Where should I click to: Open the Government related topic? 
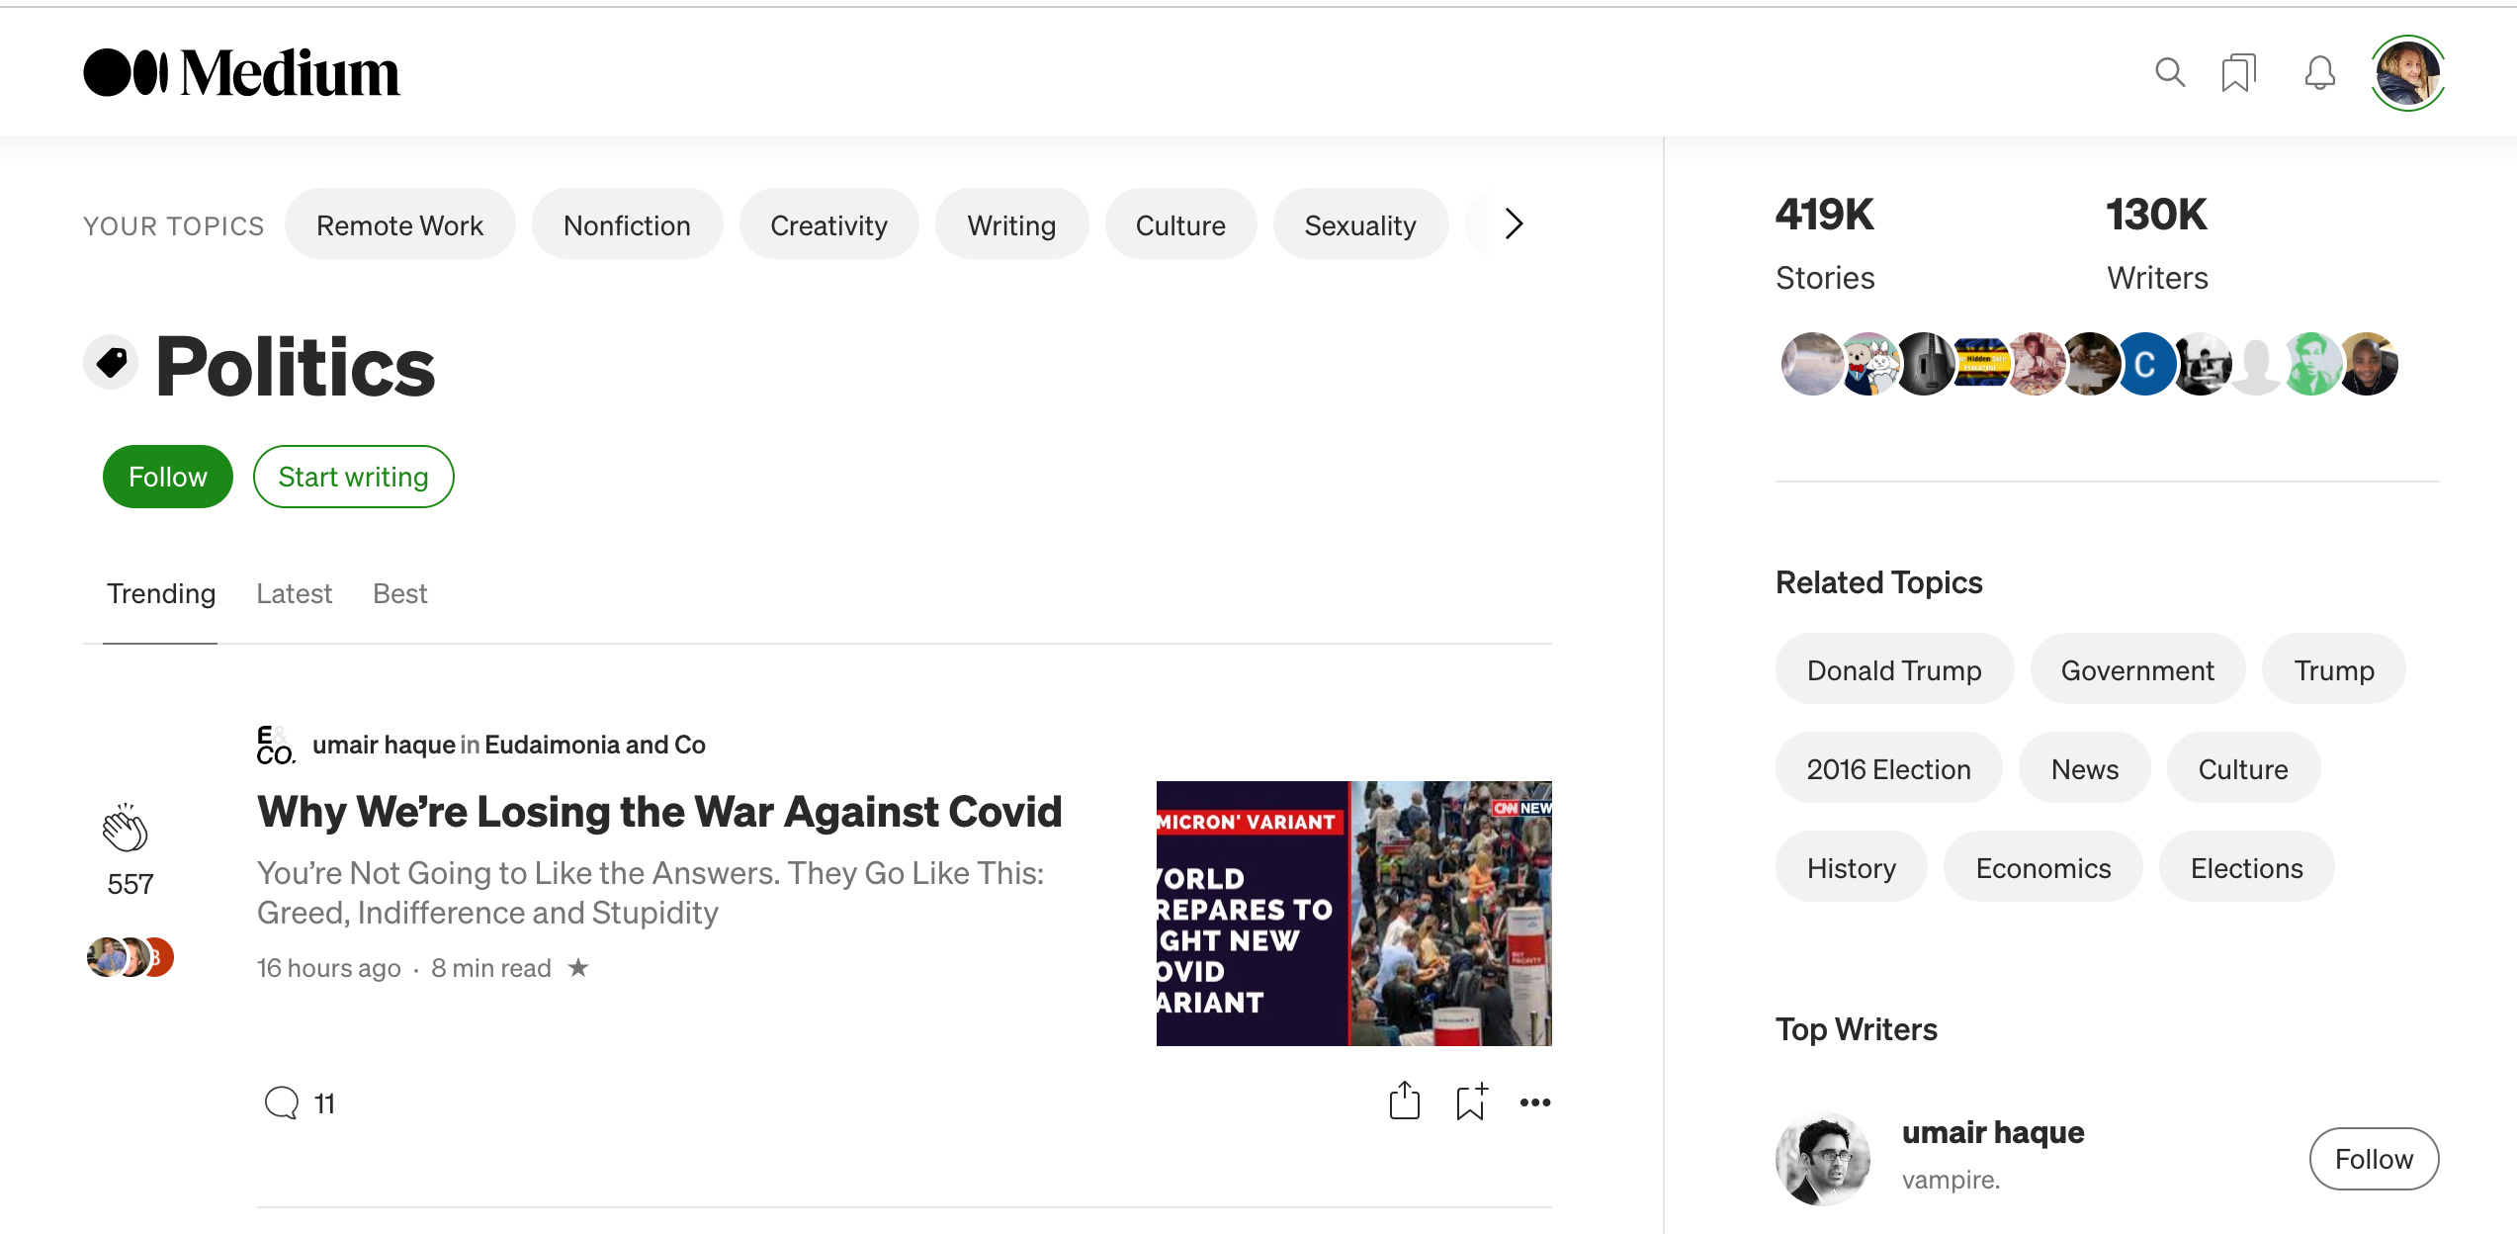click(2137, 669)
